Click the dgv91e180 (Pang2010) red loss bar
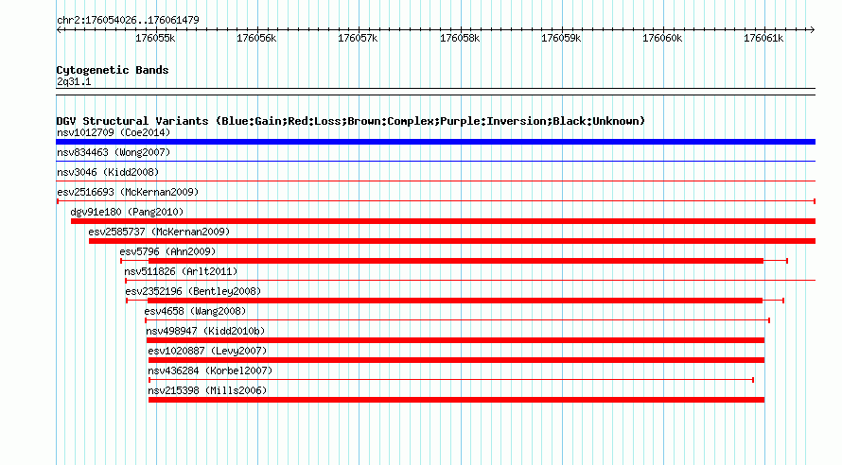Screen dimensions: 842x465 point(443,221)
